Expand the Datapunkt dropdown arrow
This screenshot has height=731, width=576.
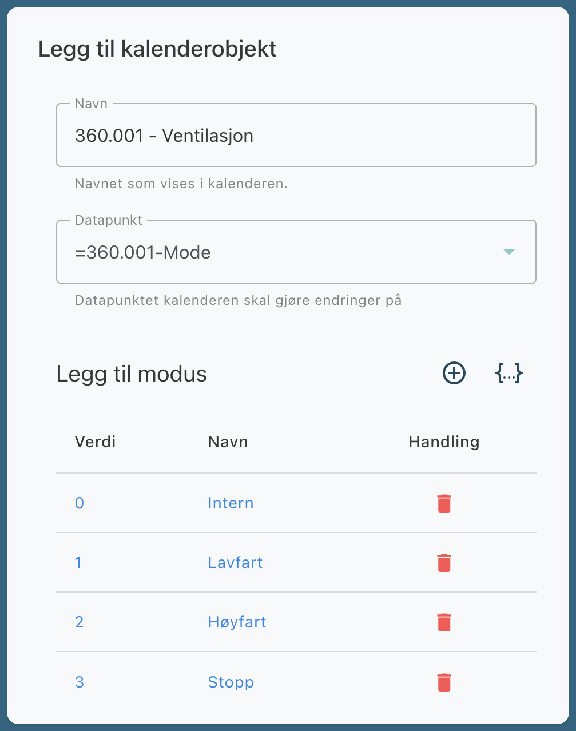tap(509, 252)
